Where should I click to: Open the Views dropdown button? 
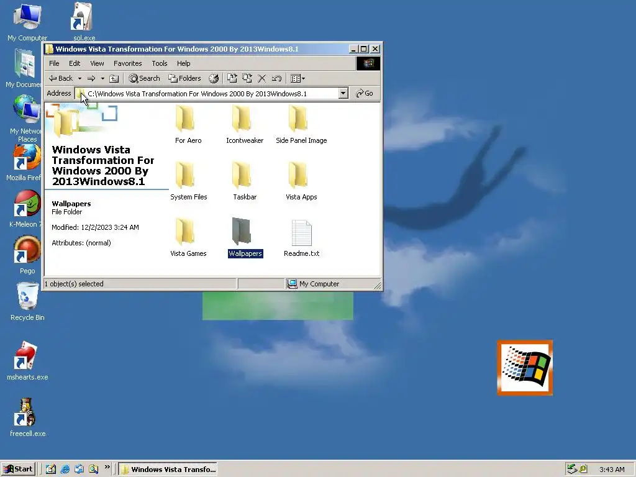coord(298,78)
